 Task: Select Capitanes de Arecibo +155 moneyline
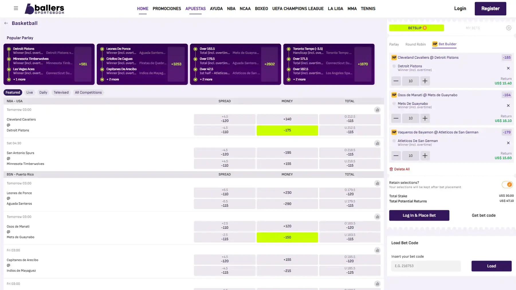[x=287, y=260]
